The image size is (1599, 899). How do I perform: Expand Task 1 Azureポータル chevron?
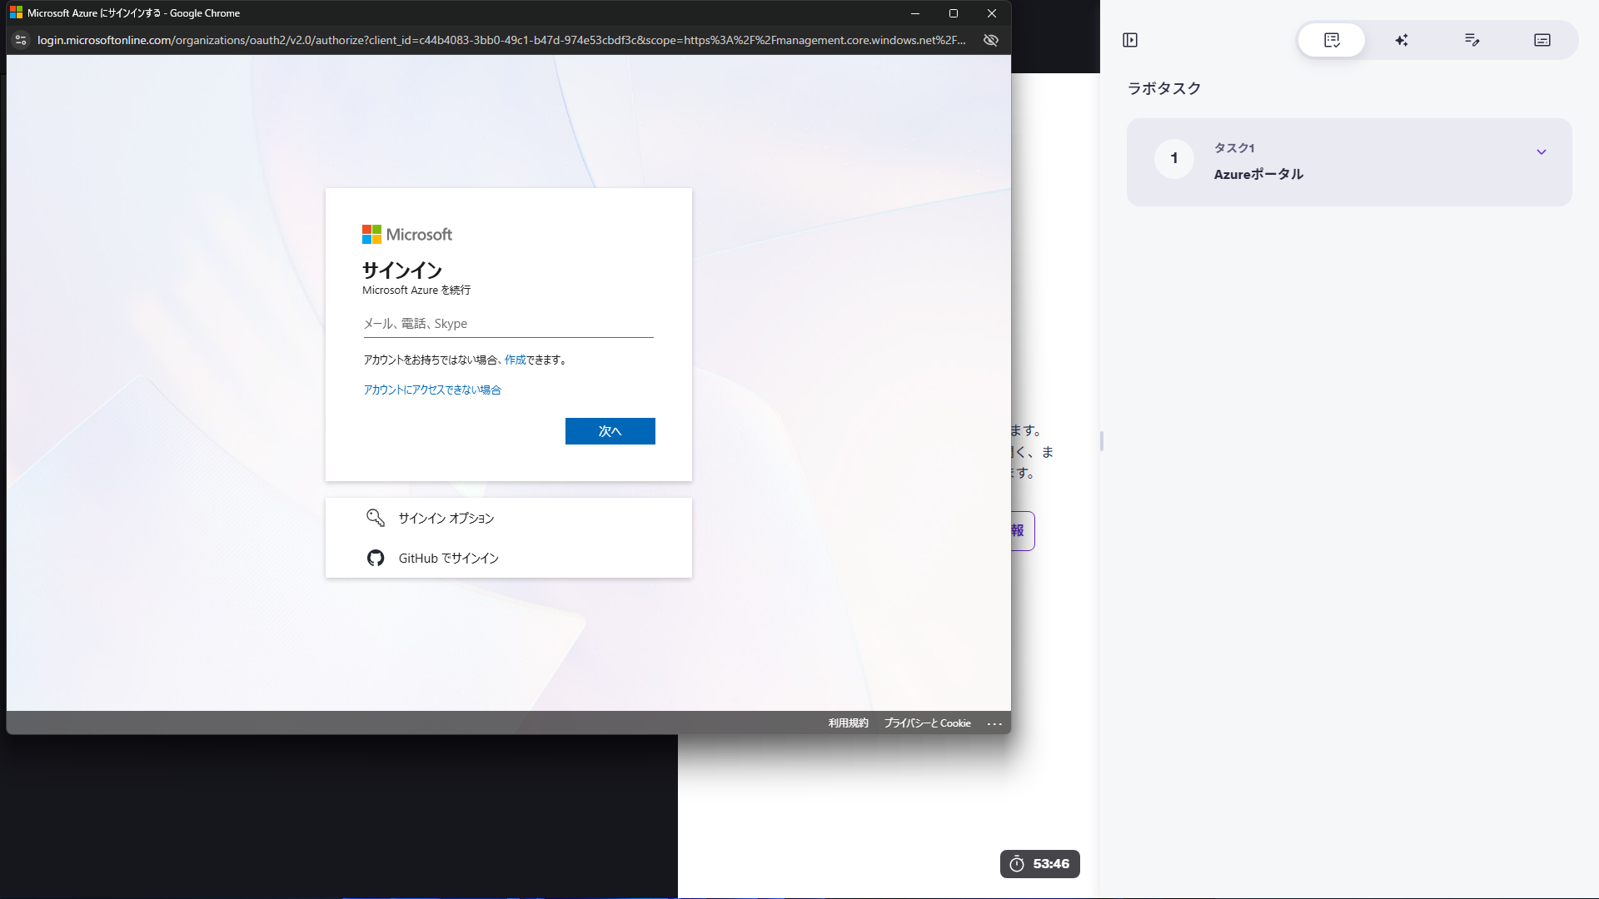(1542, 151)
